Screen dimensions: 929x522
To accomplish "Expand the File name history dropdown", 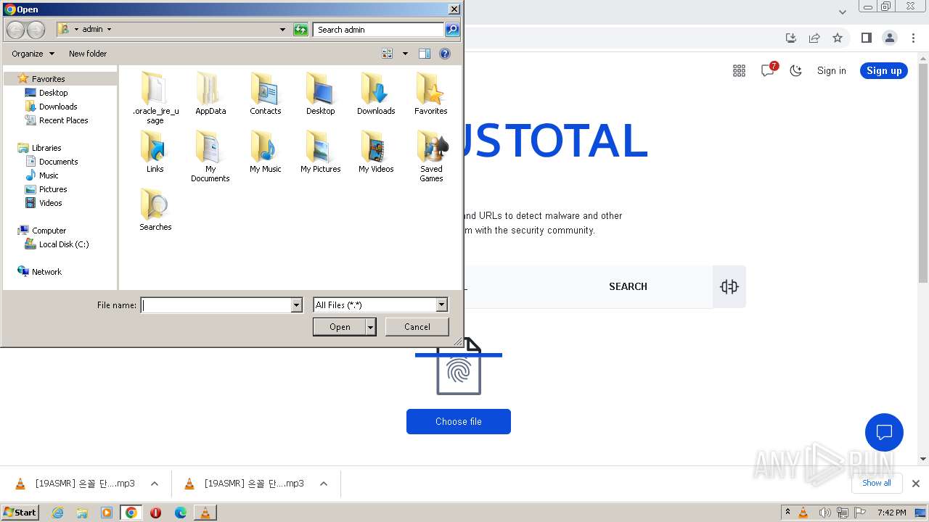I will click(x=296, y=305).
